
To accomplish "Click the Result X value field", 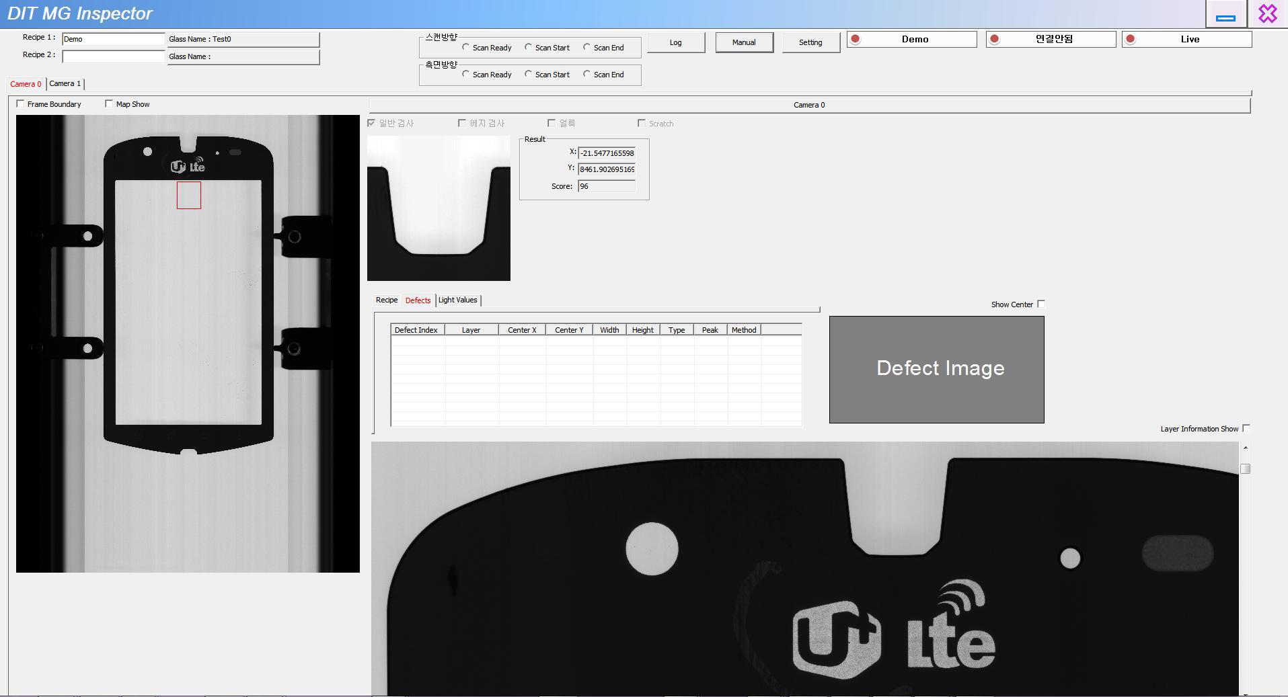I will [607, 153].
